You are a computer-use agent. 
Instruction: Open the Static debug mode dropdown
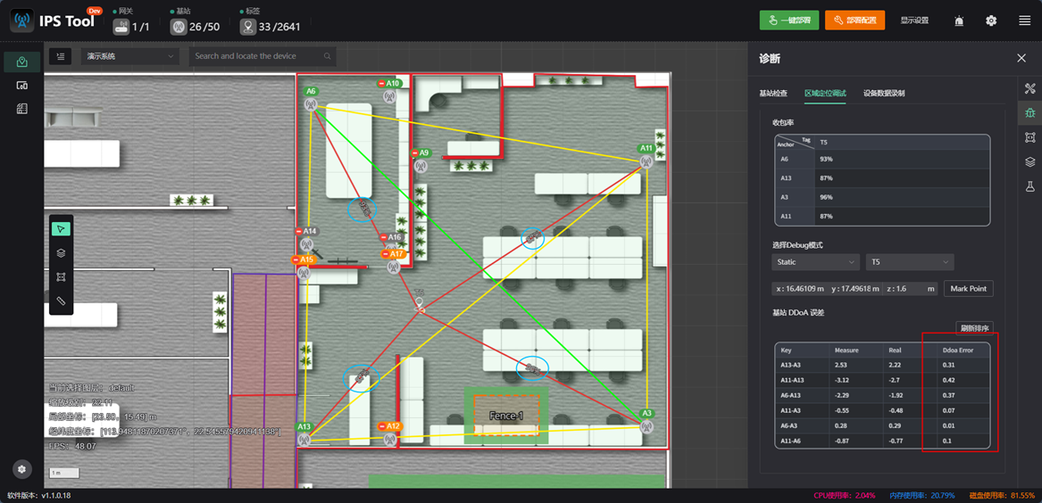(x=815, y=262)
